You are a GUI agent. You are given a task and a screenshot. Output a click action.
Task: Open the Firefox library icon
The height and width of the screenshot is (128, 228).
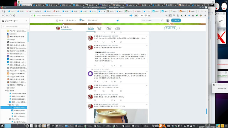[166, 16]
